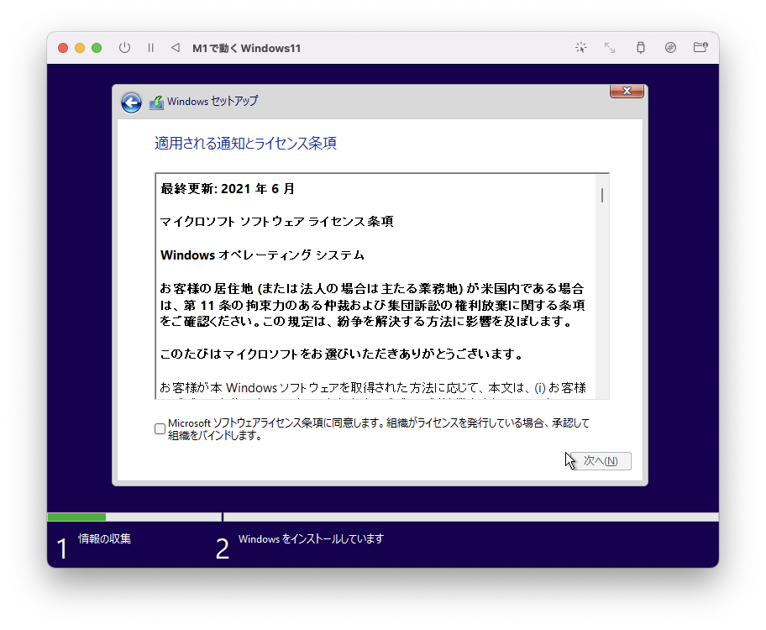Screen dimensions: 766x630
Task: Click the このたびはマイクロソフトを thank-you line
Action: pos(340,354)
